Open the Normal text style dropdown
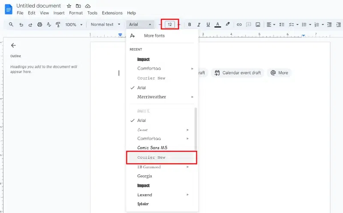343x213 pixels. pos(105,24)
